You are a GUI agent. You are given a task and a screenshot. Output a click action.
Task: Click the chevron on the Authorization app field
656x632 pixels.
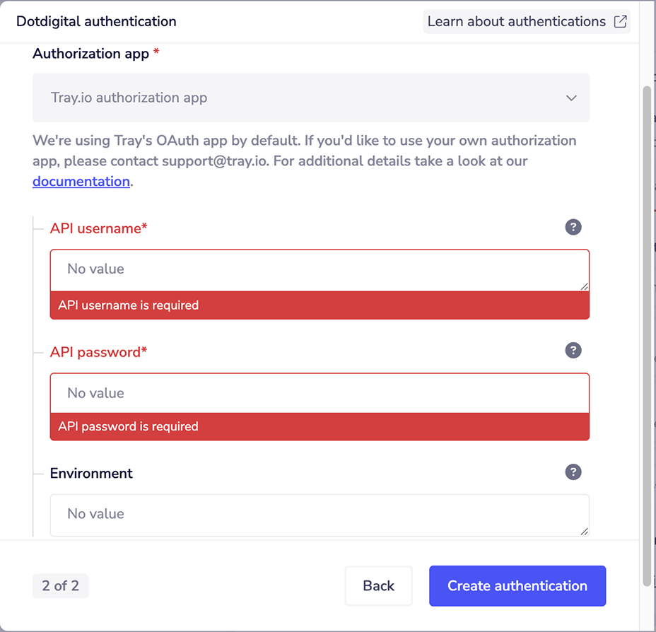pyautogui.click(x=571, y=98)
